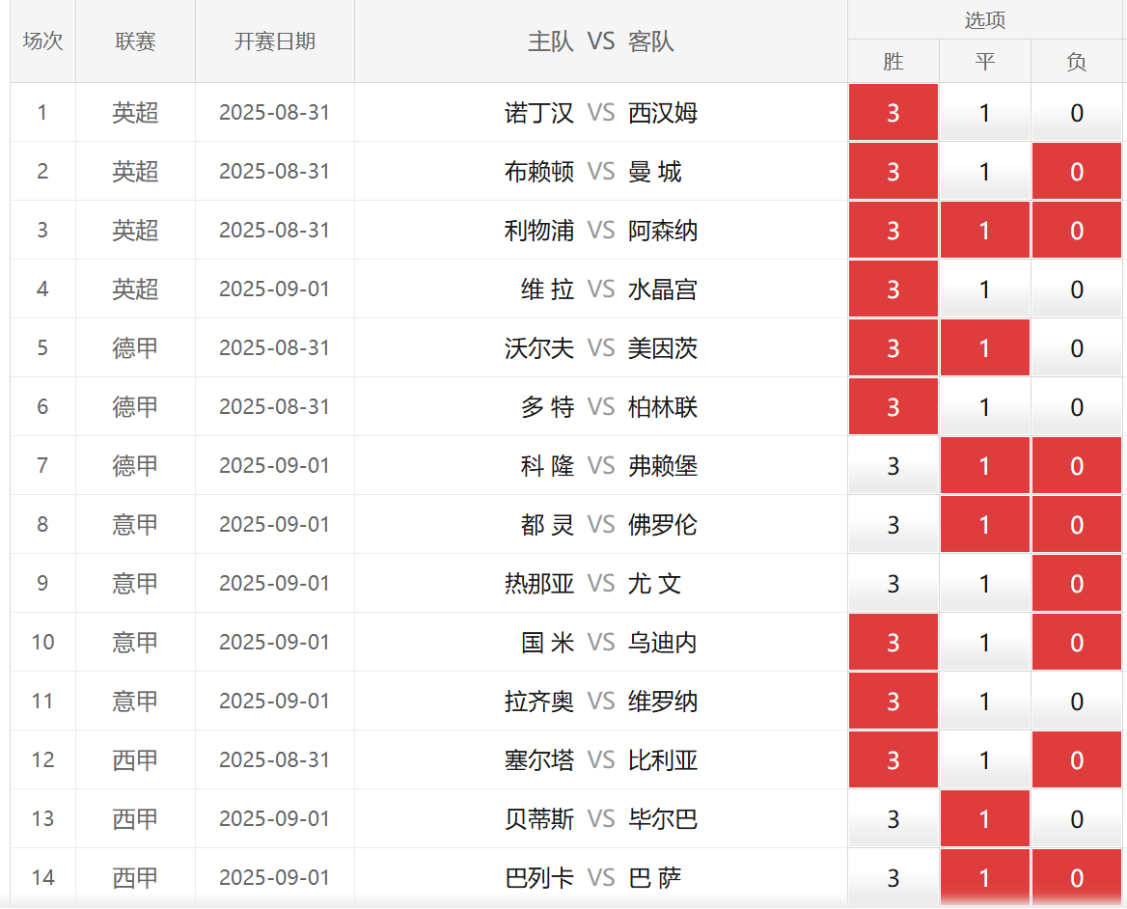Viewport: 1127px width, 909px height.
Task: Click home team name 热那亚
Action: 539,584
